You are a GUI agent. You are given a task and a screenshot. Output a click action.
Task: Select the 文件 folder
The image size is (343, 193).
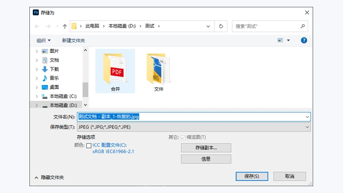pyautogui.click(x=159, y=72)
